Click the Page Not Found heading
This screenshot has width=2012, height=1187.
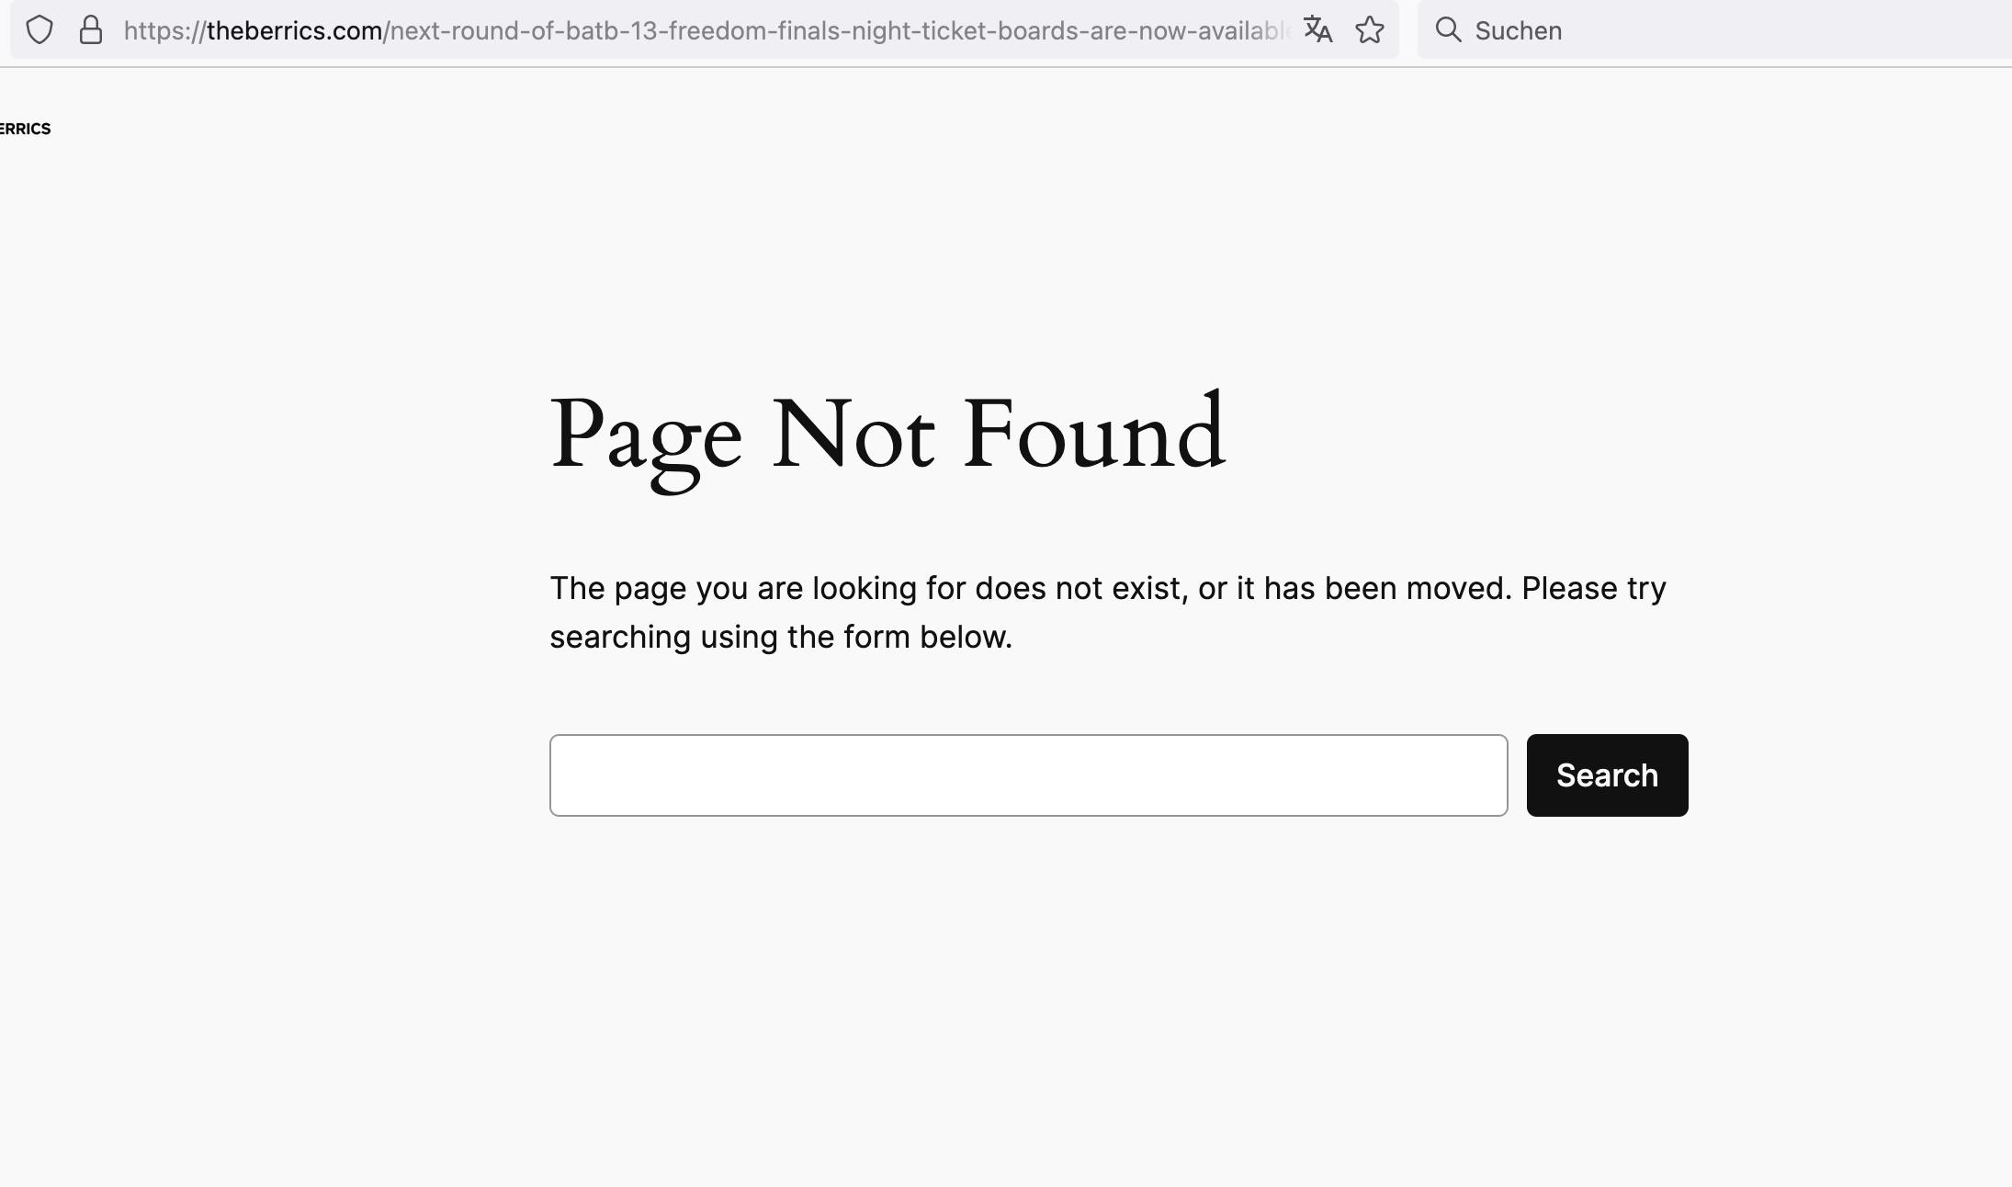coord(887,435)
